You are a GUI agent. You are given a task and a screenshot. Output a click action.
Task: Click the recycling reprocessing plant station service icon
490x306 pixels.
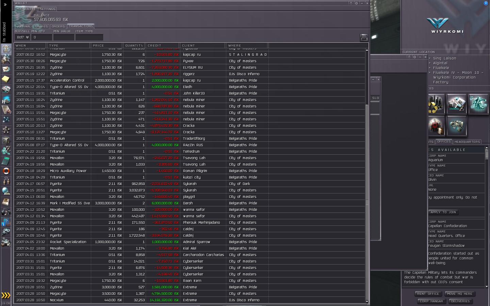[x=437, y=104]
